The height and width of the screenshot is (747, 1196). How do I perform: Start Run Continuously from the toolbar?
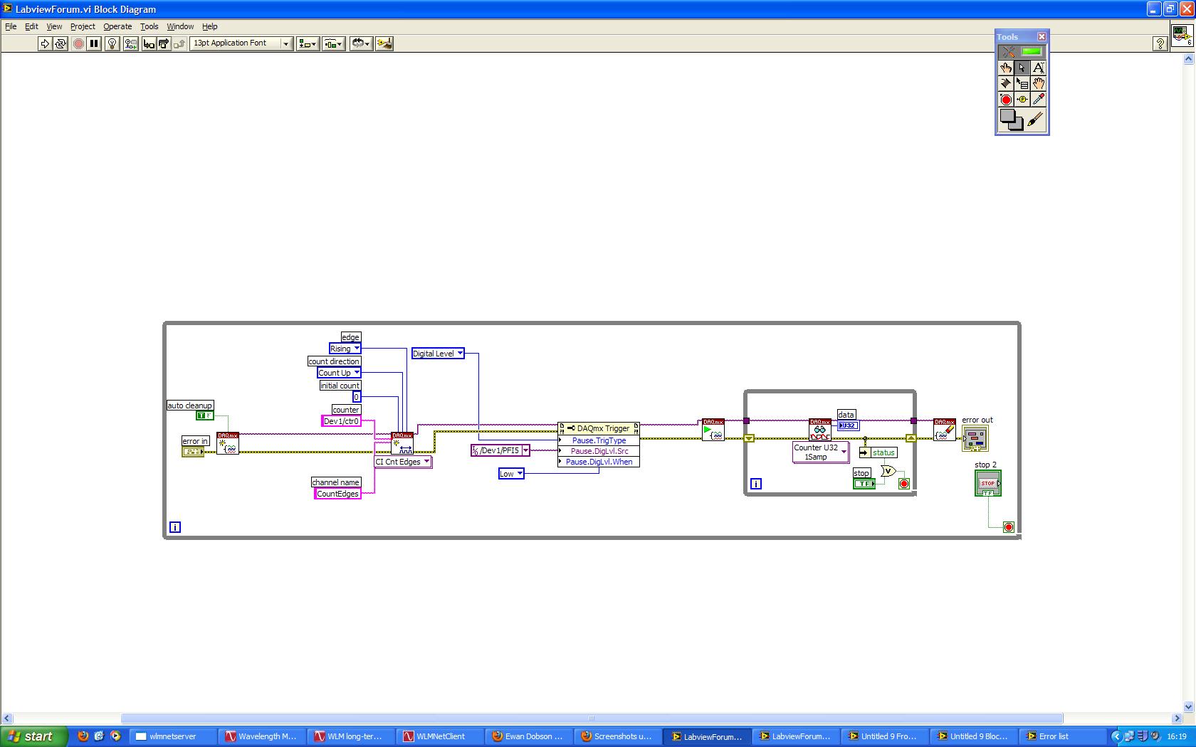[61, 43]
